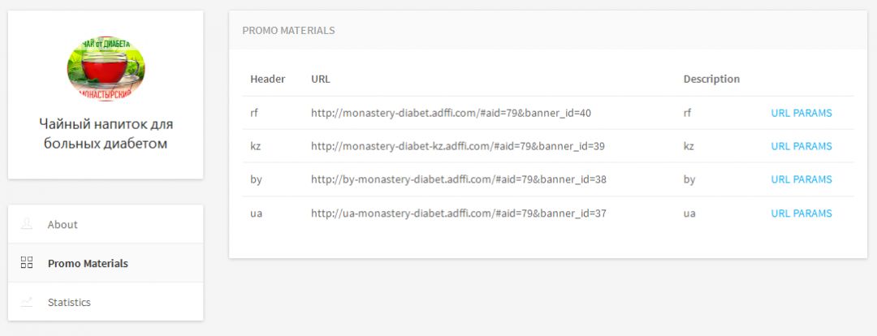Click the Header column heading
This screenshot has height=336, width=877.
tap(267, 80)
